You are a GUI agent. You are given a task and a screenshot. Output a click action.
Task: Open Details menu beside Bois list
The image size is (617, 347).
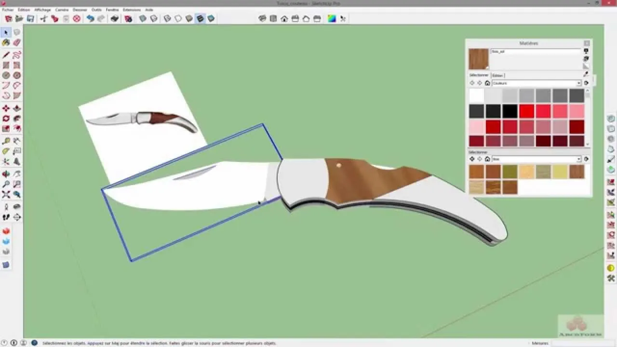[586, 159]
